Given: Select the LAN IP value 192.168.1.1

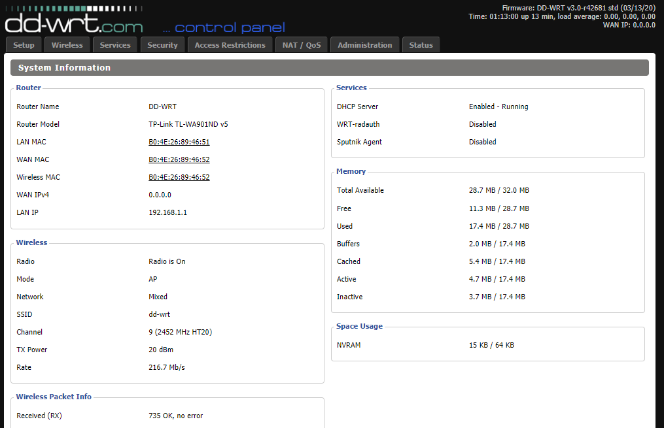Looking at the screenshot, I should coord(167,212).
